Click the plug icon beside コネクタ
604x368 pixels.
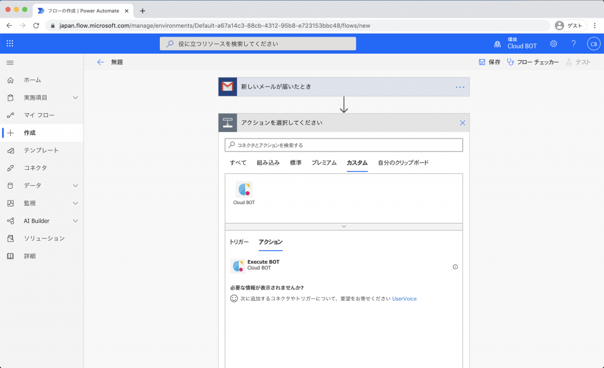click(11, 168)
